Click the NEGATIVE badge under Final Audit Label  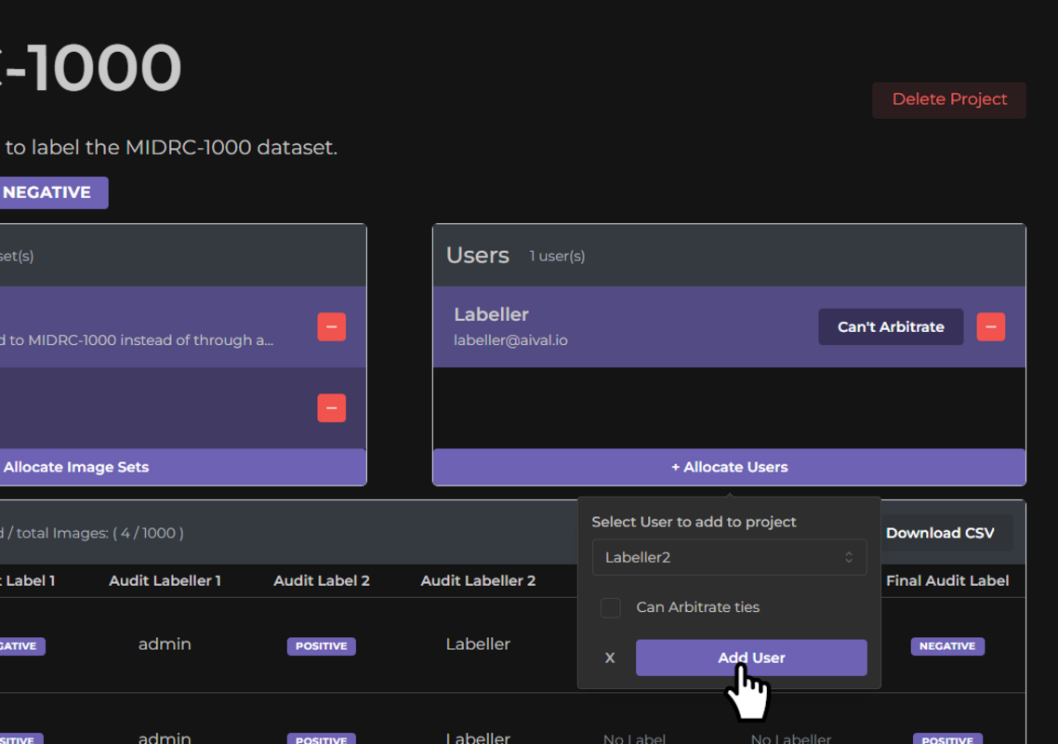click(946, 645)
